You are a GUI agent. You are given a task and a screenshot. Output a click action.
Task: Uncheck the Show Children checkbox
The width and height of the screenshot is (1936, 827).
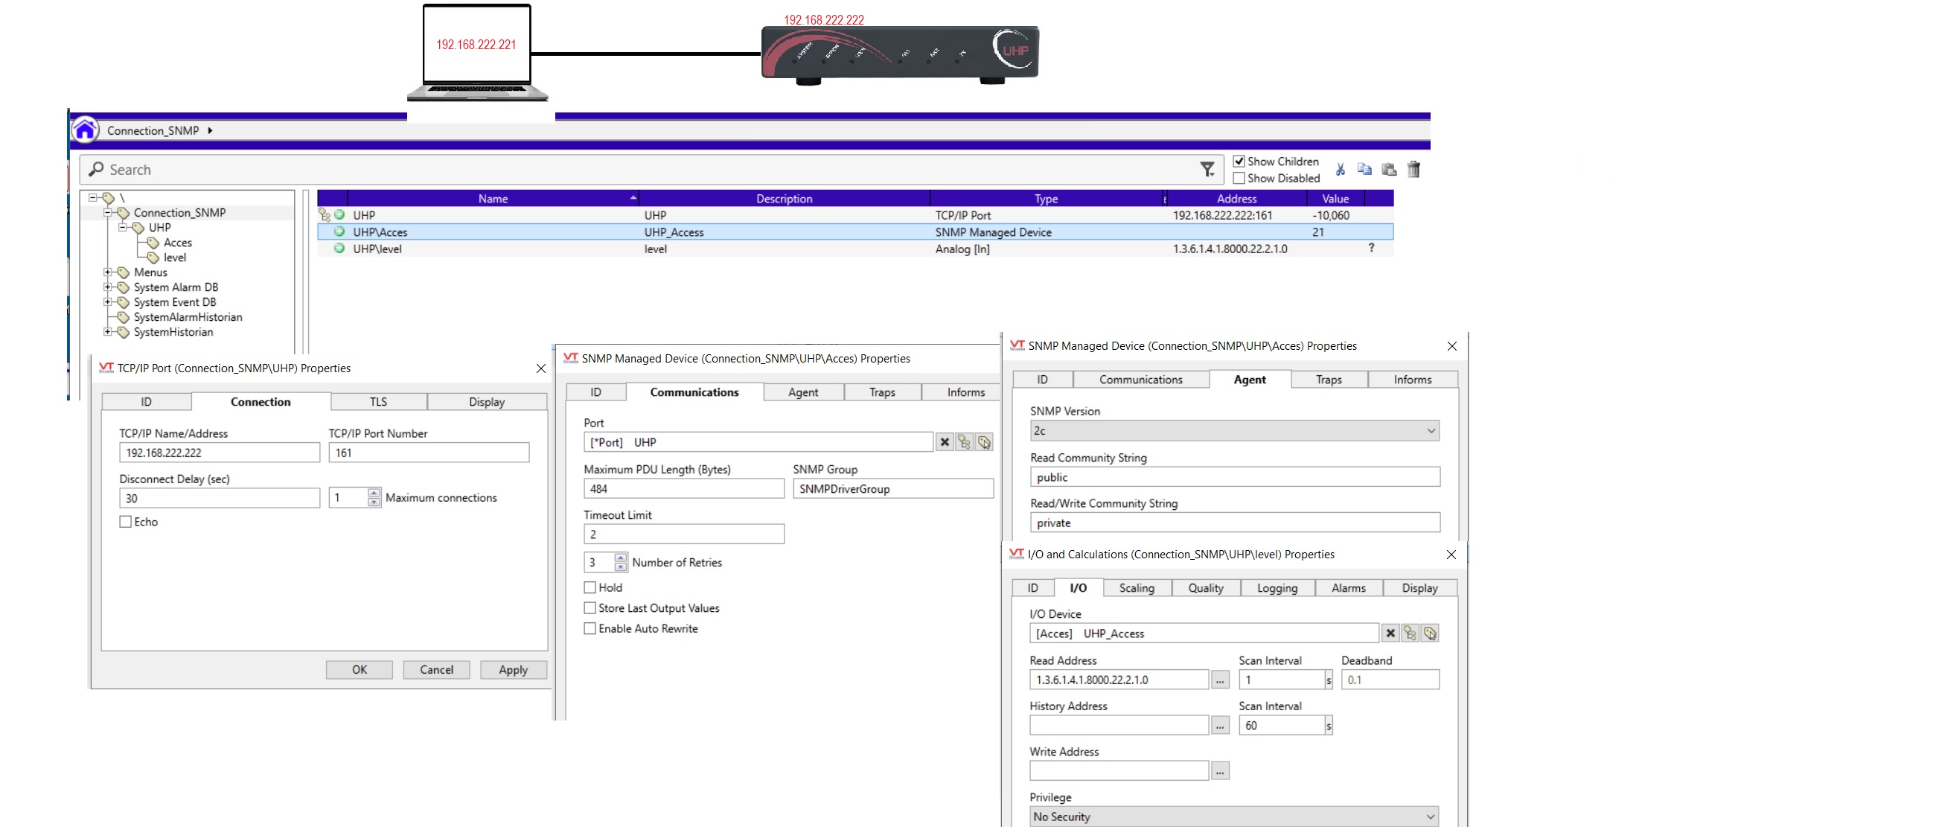[1239, 162]
